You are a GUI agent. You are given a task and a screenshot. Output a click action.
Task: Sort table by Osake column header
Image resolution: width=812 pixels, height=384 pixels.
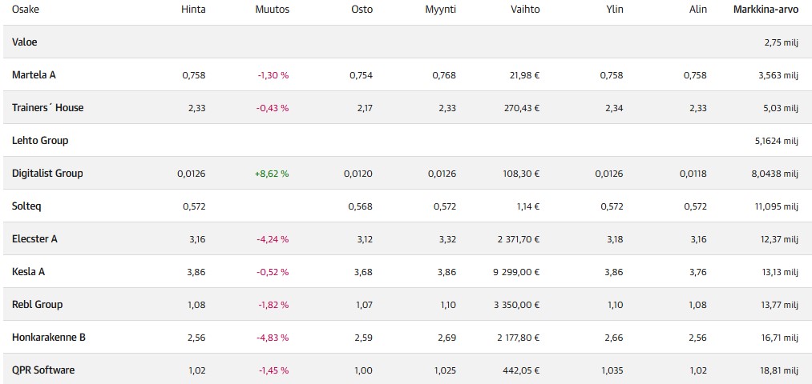tap(26, 10)
